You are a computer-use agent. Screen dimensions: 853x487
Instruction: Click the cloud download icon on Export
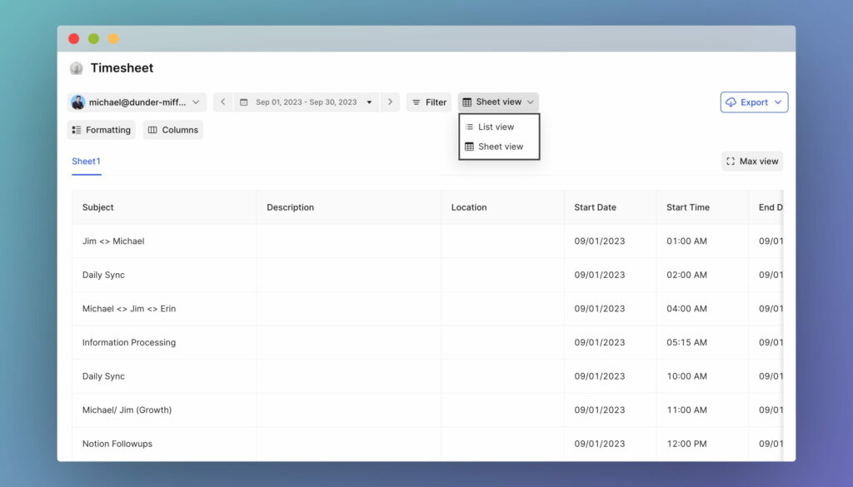point(731,102)
